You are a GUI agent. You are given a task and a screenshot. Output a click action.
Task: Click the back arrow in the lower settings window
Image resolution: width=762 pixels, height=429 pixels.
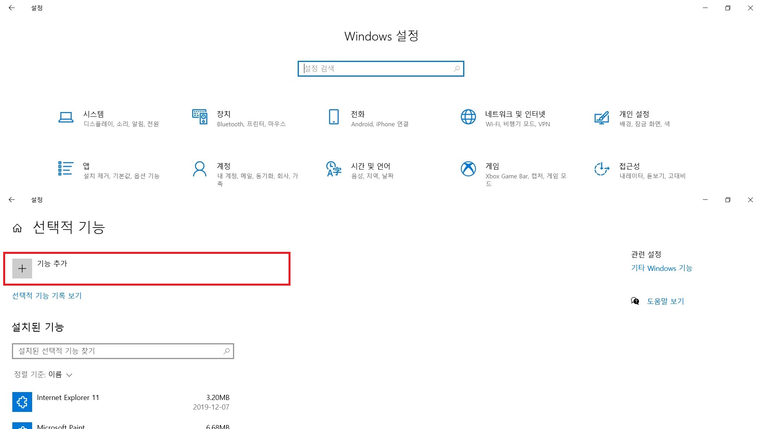tap(12, 200)
